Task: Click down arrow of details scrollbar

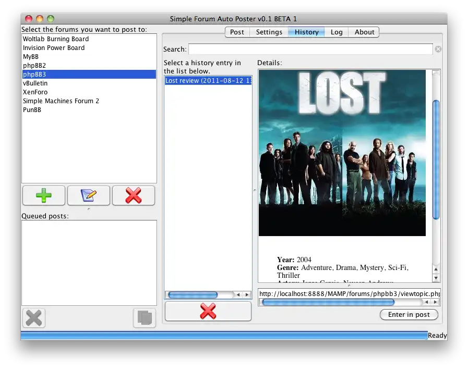Action: pyautogui.click(x=436, y=278)
